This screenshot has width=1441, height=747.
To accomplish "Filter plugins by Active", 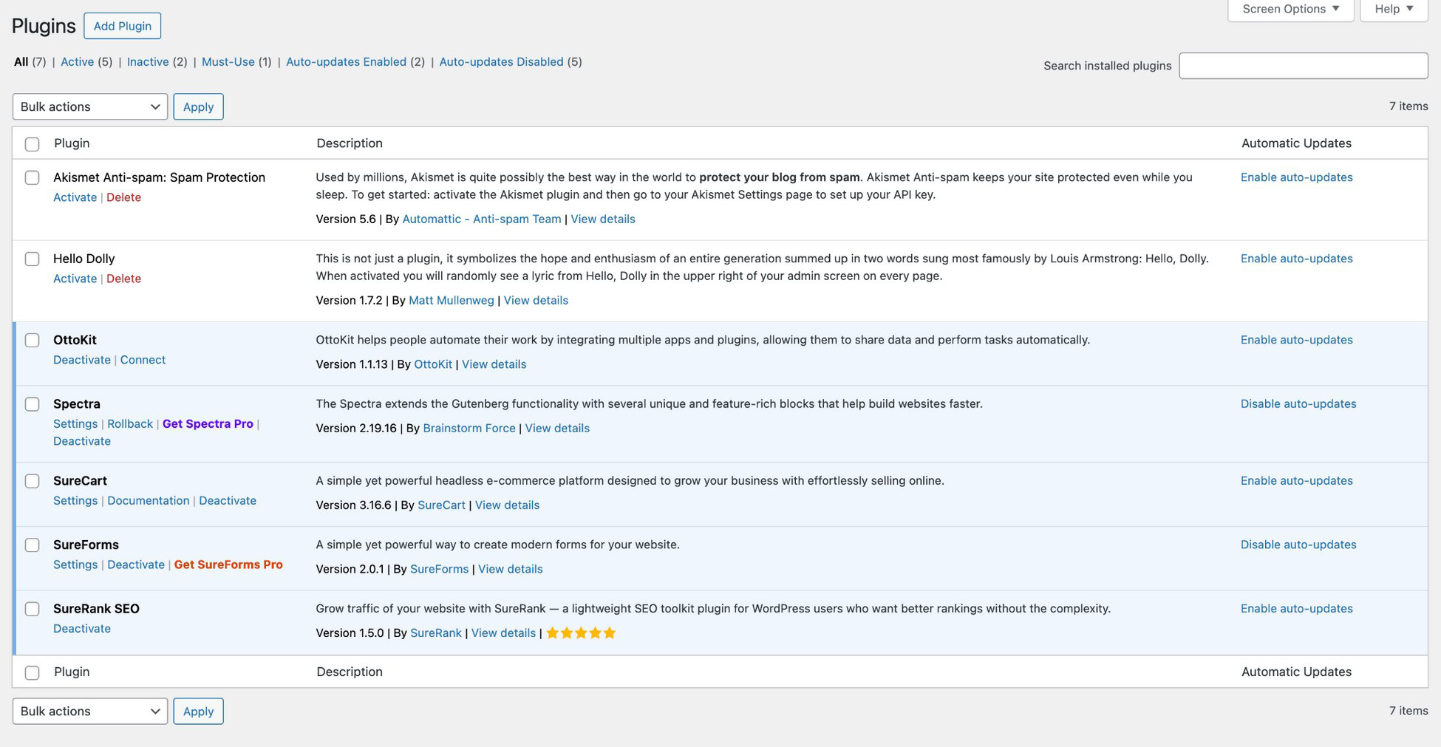I will click(77, 62).
